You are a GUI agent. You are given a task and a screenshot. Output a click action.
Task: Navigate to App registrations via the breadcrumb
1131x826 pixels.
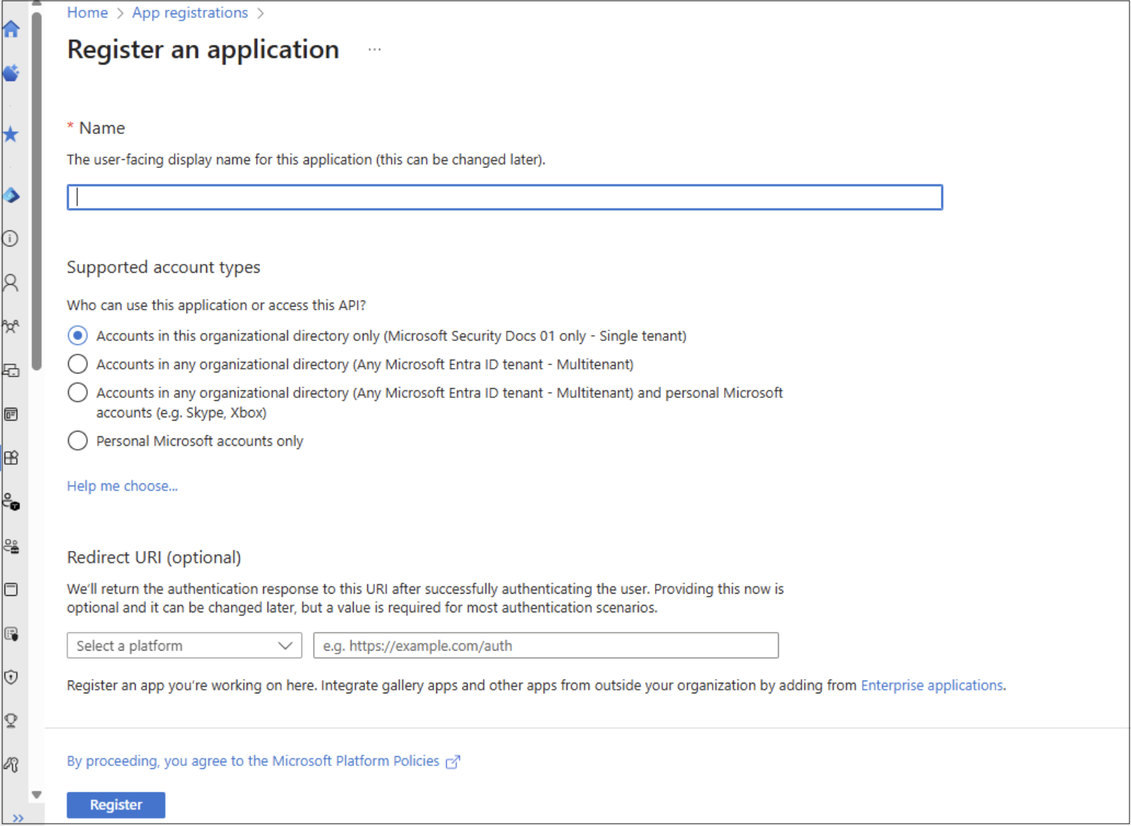(190, 12)
